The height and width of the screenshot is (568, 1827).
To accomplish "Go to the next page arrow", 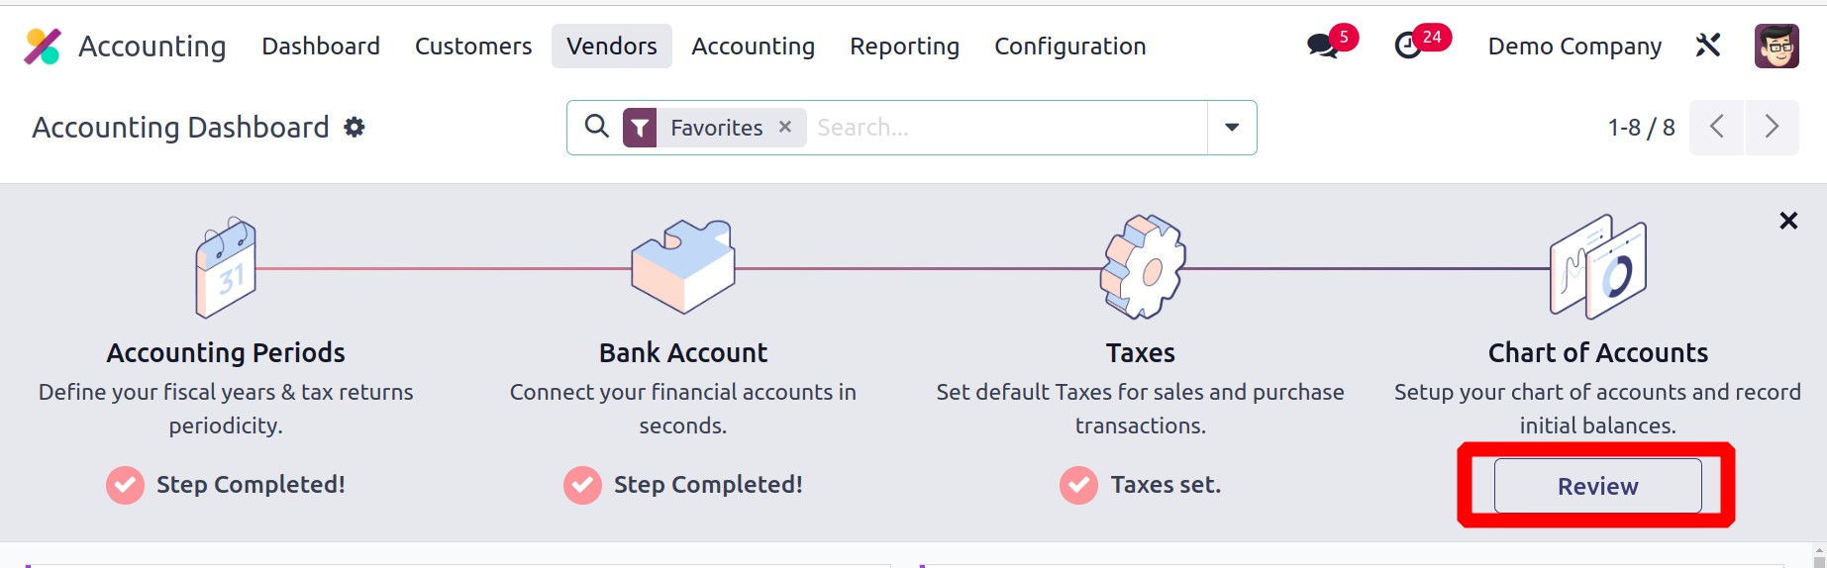I will coord(1772,127).
